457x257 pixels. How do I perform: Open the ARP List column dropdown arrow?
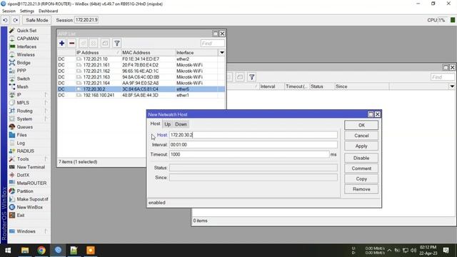(222, 52)
